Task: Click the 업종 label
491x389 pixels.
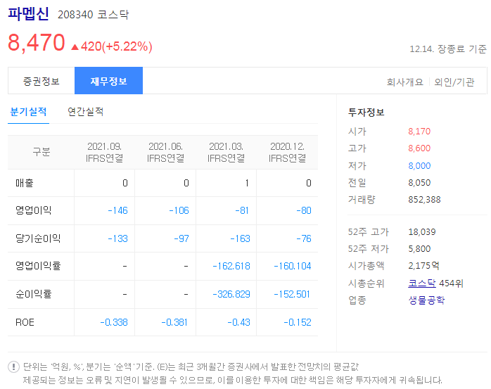Action: (357, 300)
